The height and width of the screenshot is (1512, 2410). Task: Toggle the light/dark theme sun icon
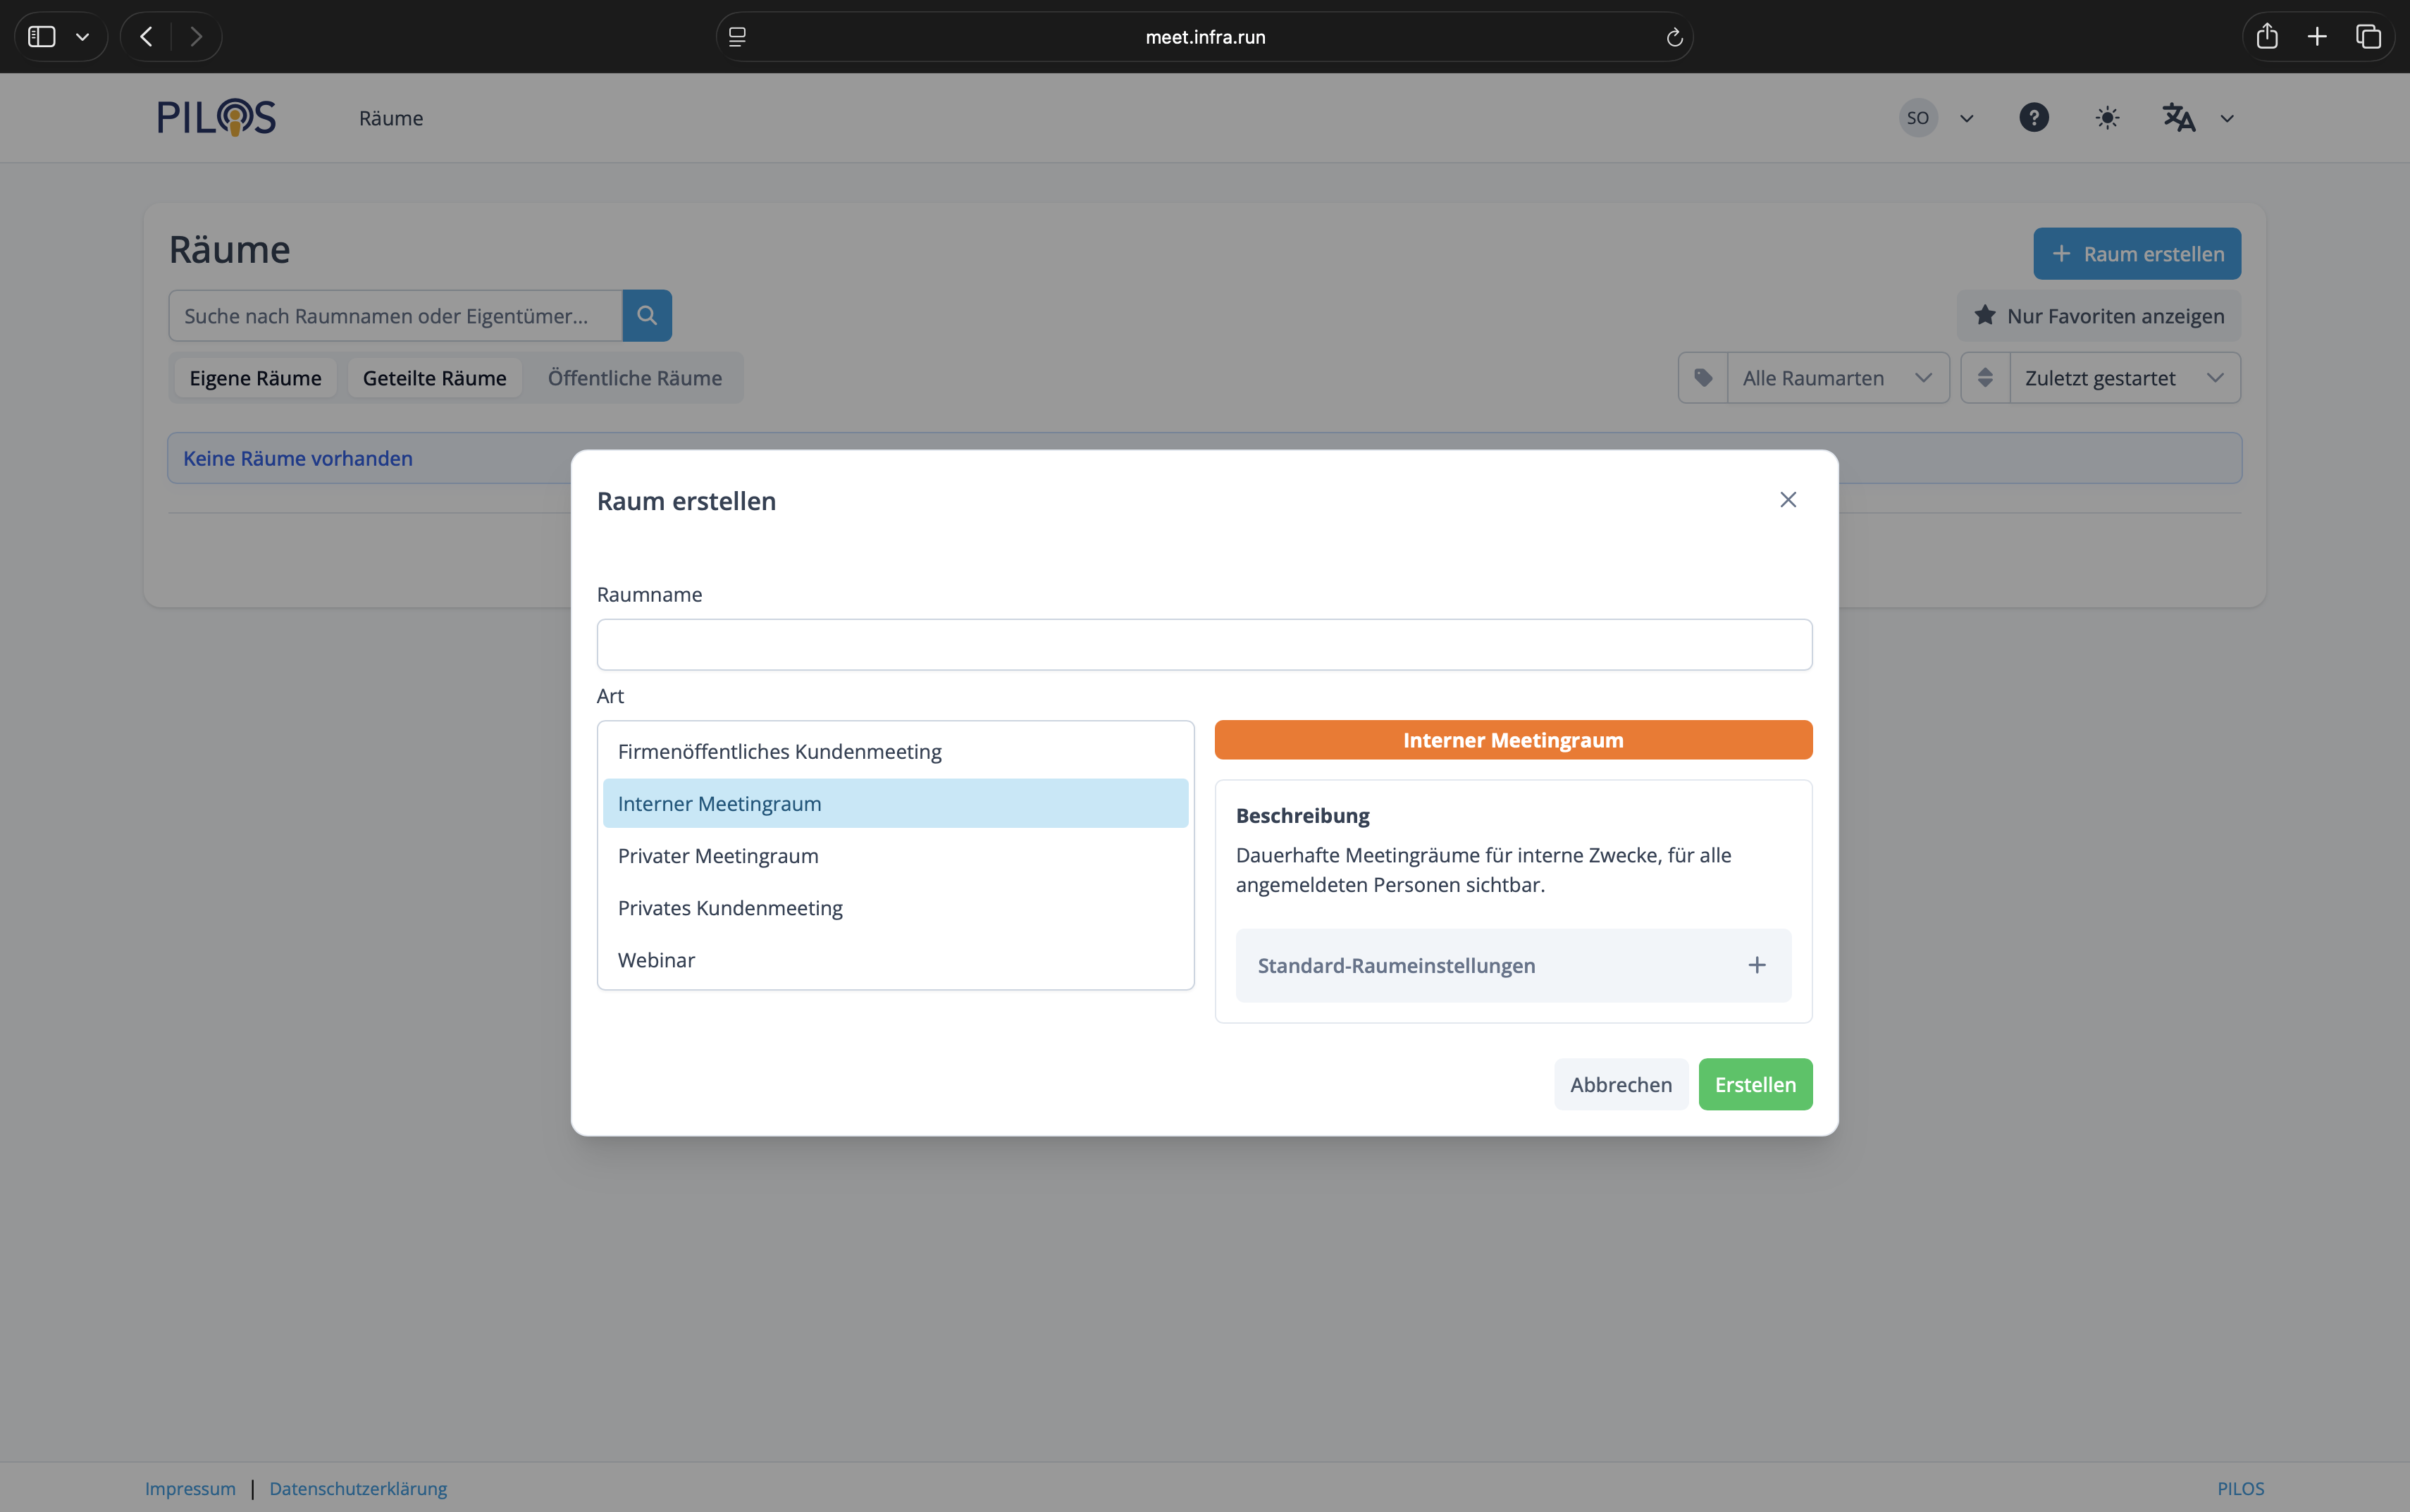2107,118
